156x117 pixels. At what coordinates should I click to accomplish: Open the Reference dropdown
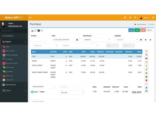[x=46, y=46]
